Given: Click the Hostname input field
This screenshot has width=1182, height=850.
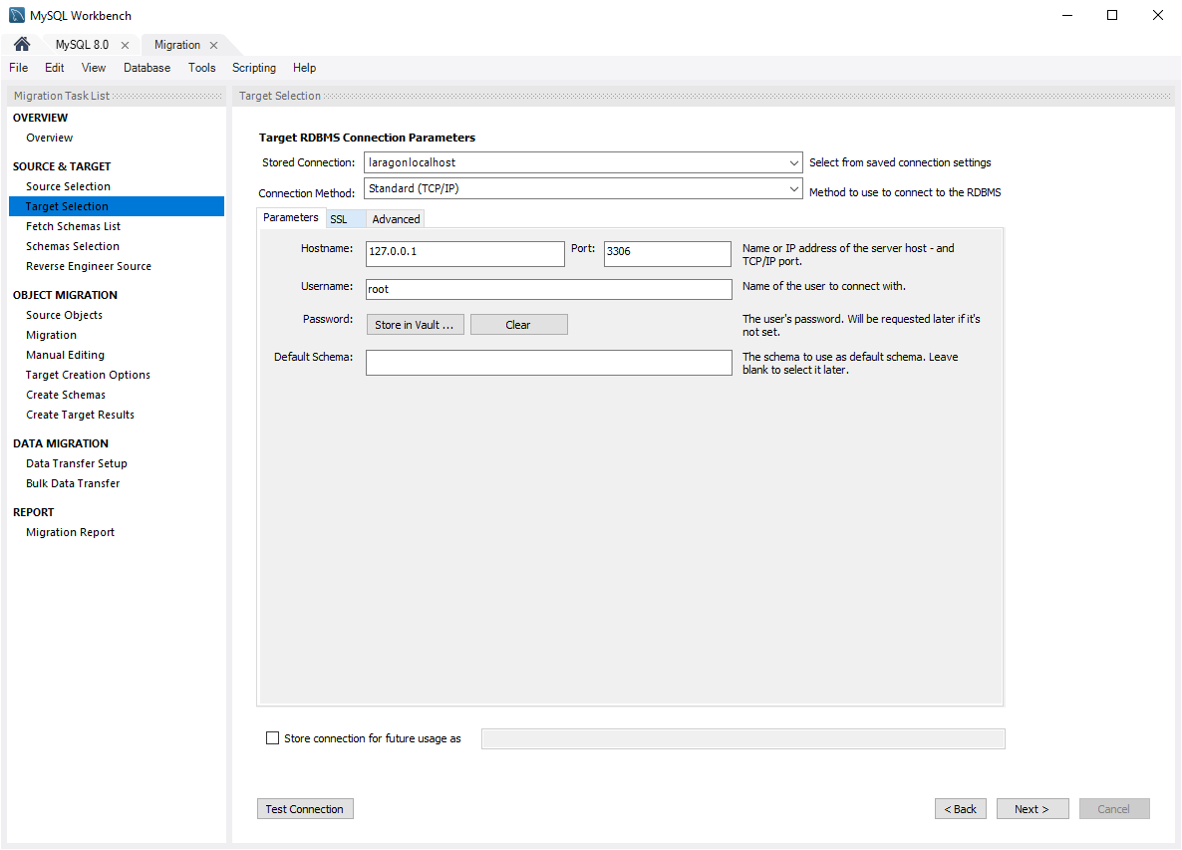Looking at the screenshot, I should point(464,253).
